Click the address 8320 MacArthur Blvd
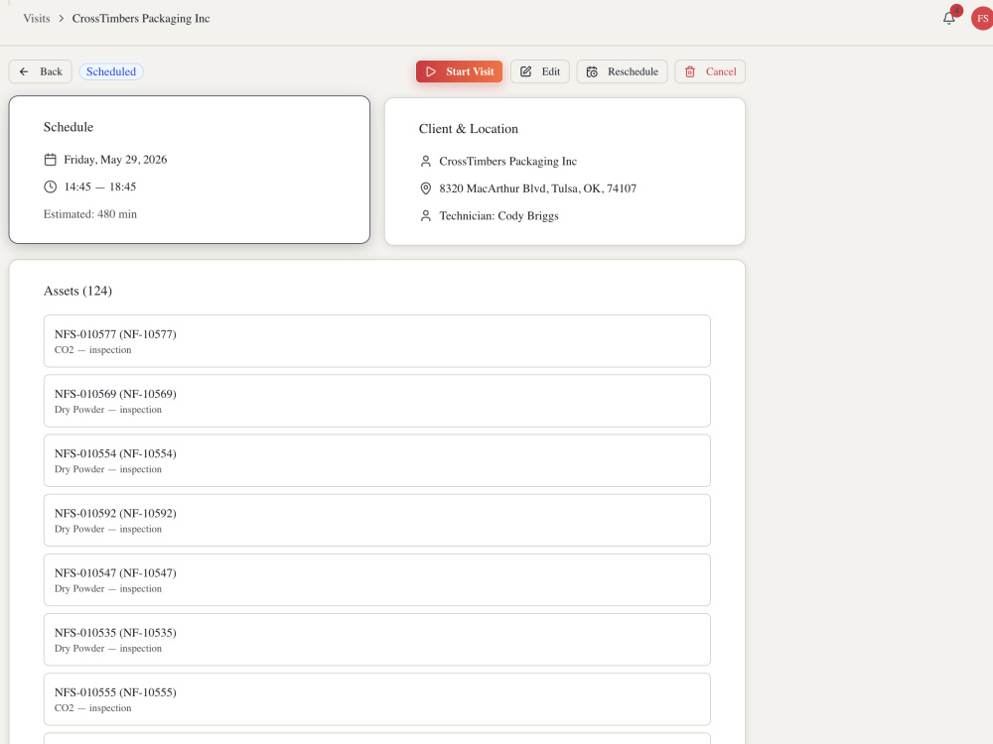 (x=537, y=188)
